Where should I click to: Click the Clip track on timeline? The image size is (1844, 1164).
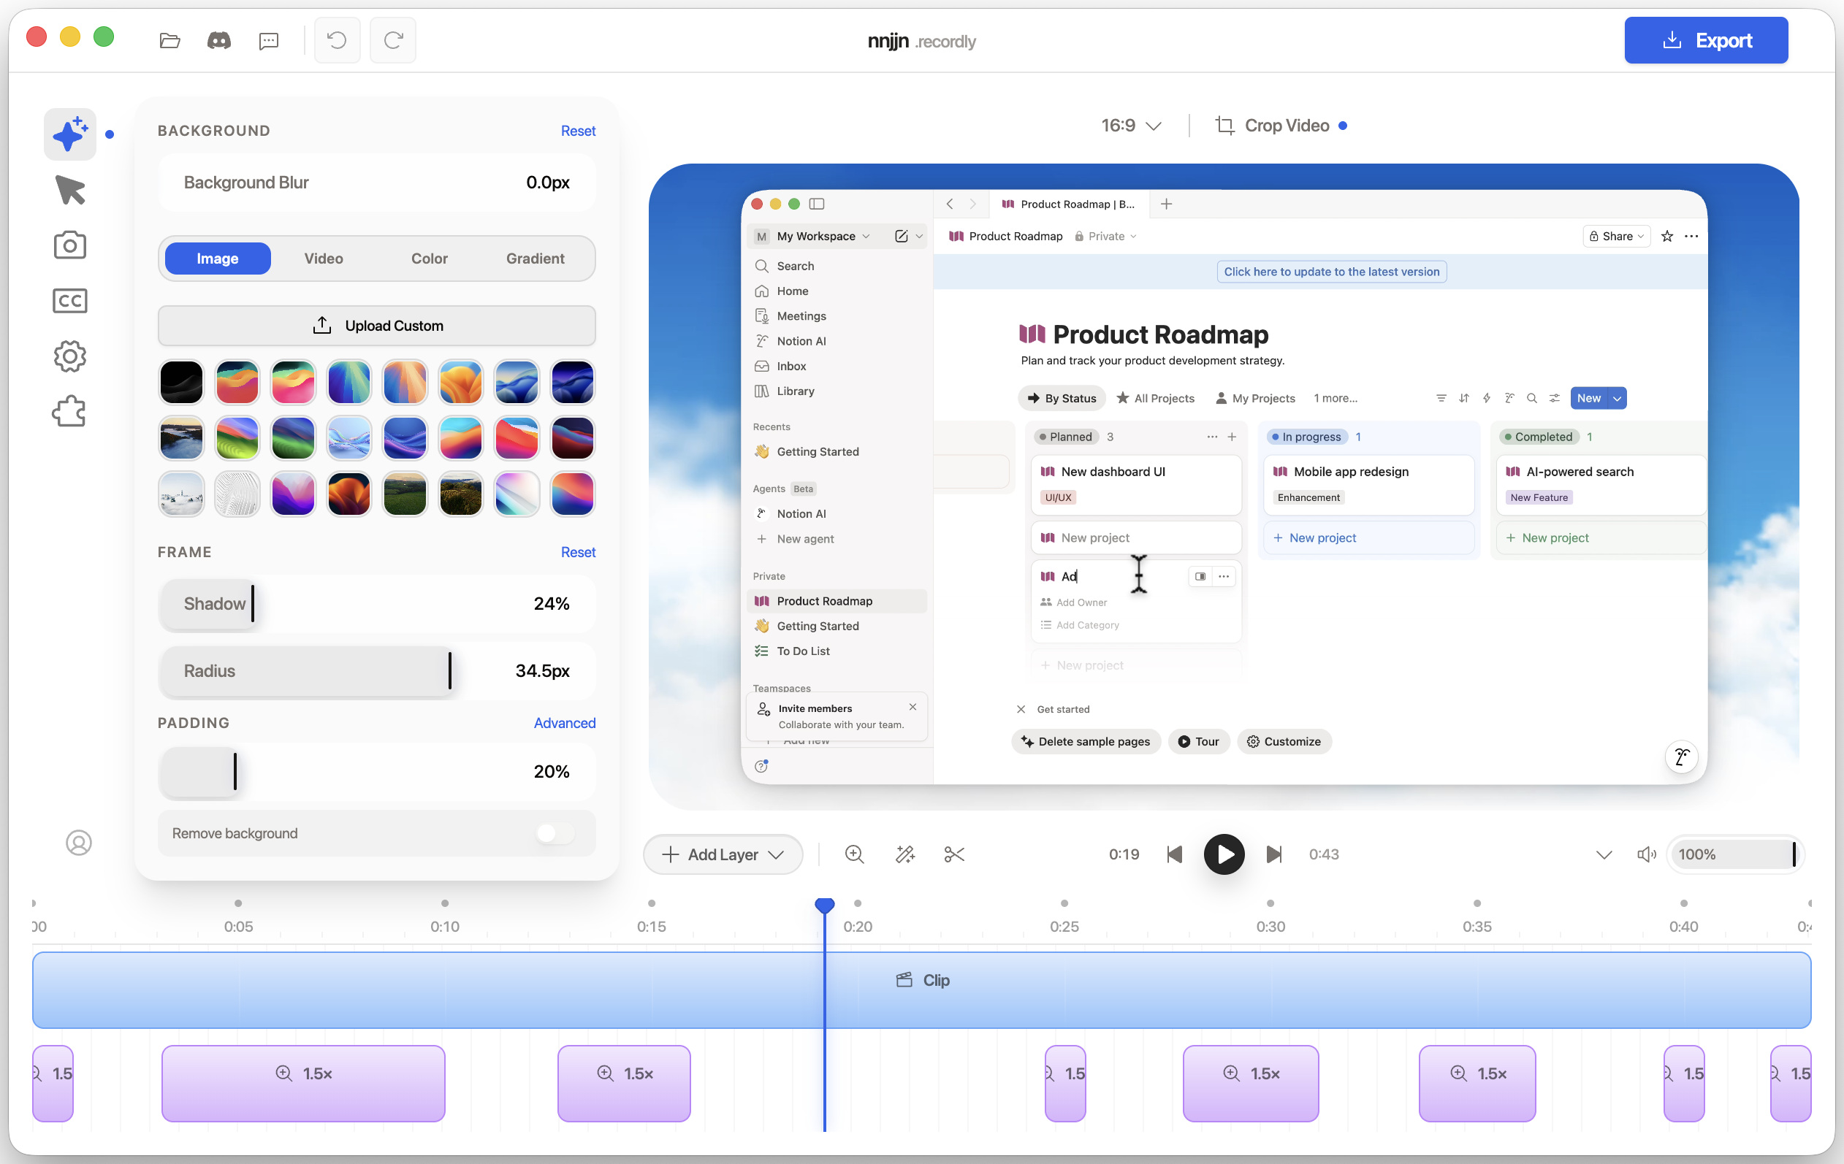coord(921,989)
